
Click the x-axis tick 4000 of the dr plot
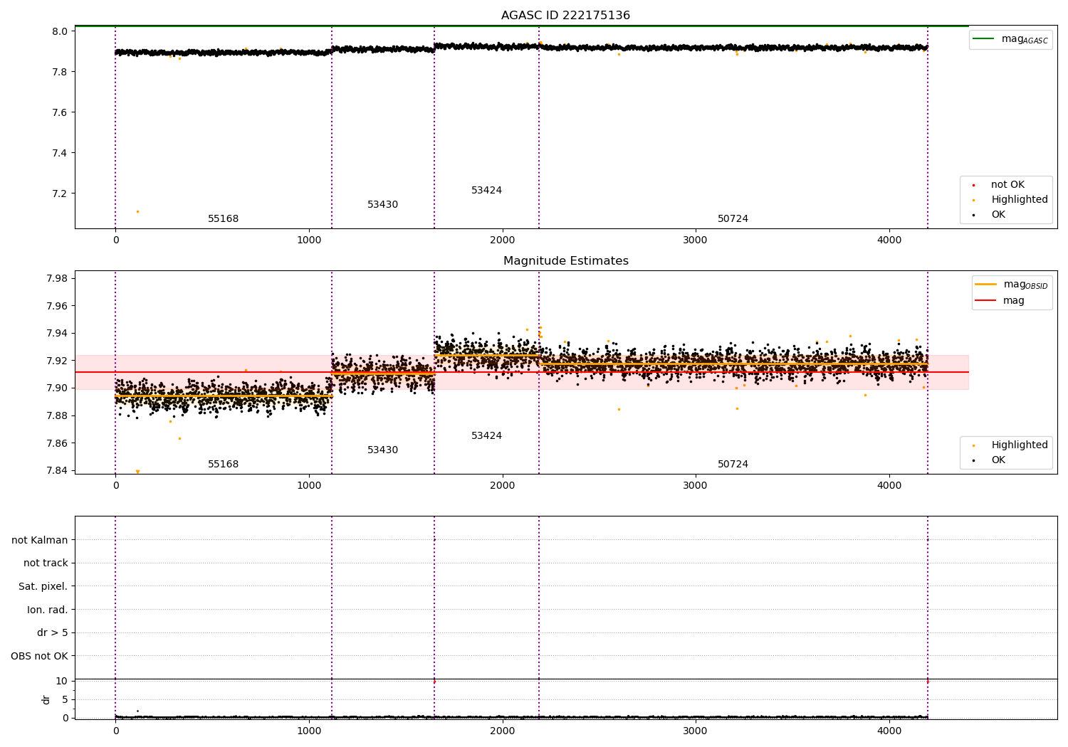889,731
